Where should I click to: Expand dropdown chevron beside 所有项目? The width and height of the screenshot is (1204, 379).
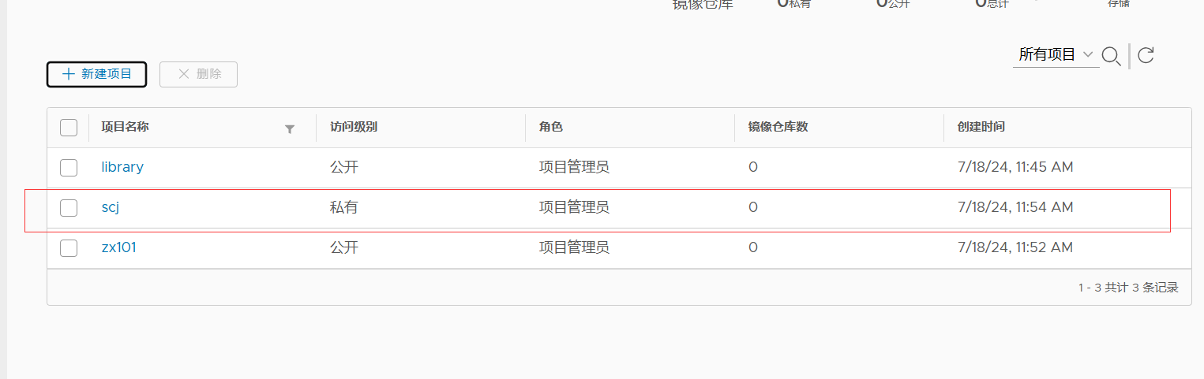[x=1088, y=54]
